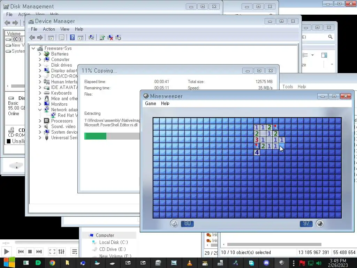Click the 4 tile in Minesweeper grid
This screenshot has width=357, height=268.
(x=257, y=152)
